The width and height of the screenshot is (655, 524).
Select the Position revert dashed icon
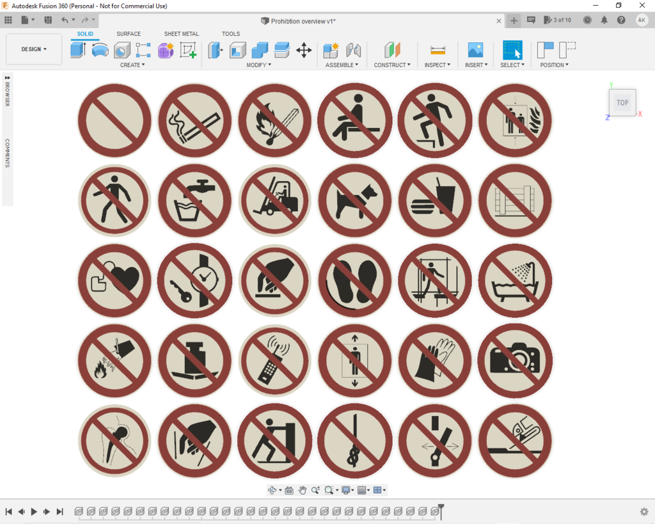pyautogui.click(x=567, y=50)
